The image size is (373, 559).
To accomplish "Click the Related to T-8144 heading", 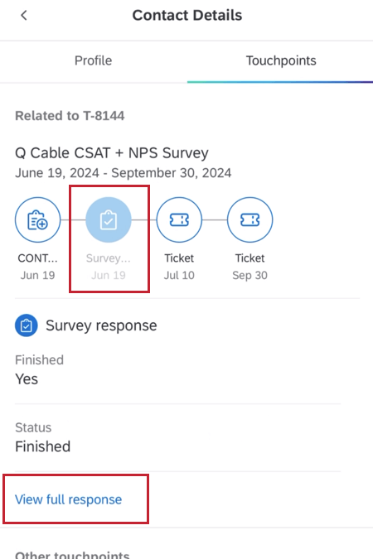I will point(70,116).
